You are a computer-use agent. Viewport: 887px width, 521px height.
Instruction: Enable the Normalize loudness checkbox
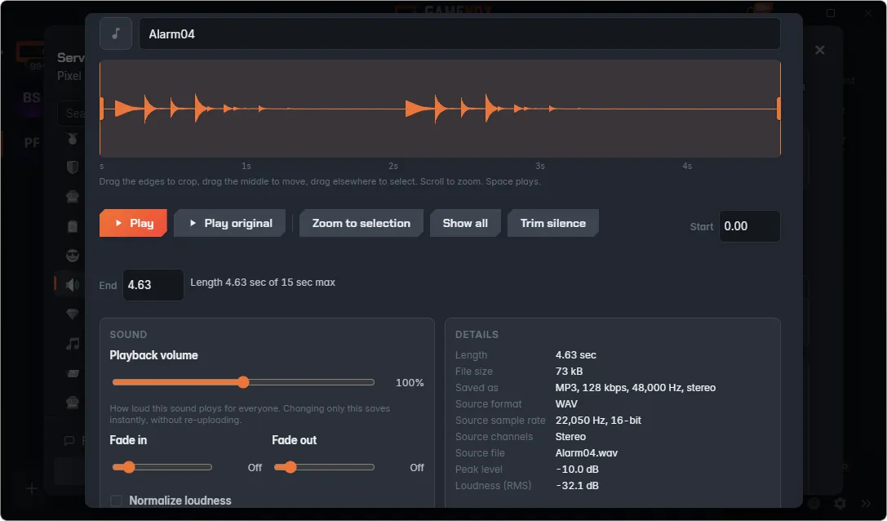[116, 501]
